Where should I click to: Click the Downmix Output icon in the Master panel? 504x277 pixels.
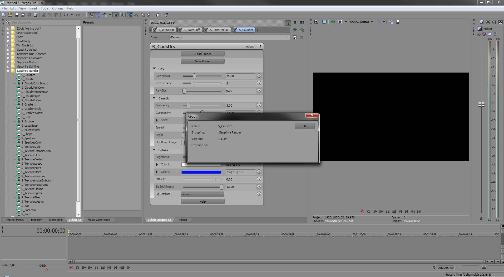click(x=488, y=22)
